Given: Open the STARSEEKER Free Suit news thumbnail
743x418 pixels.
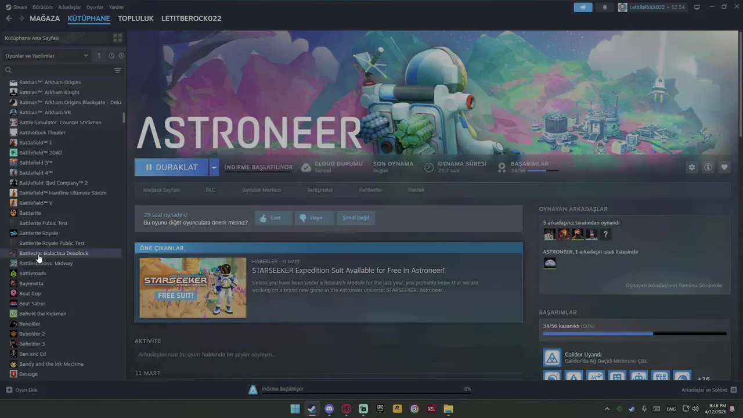Looking at the screenshot, I should [193, 287].
